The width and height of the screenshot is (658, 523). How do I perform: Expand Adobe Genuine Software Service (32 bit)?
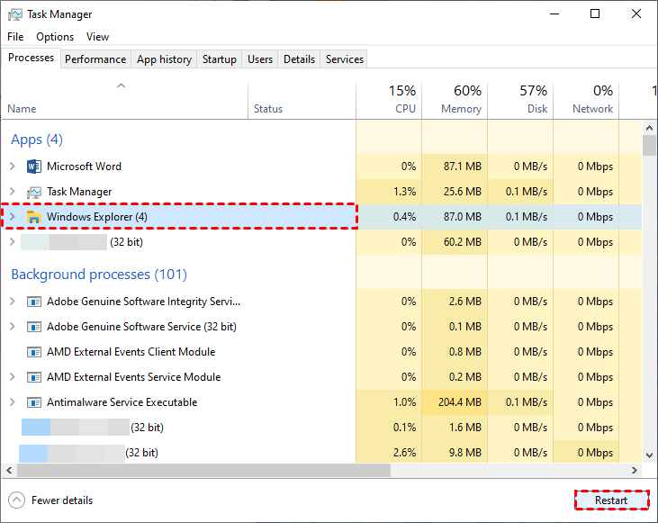point(12,327)
